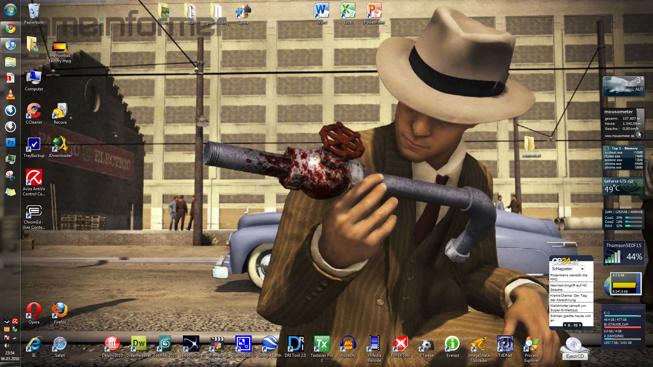This screenshot has height=367, width=653.
Task: Launch Chrome from the taskbar
Action: [10, 29]
